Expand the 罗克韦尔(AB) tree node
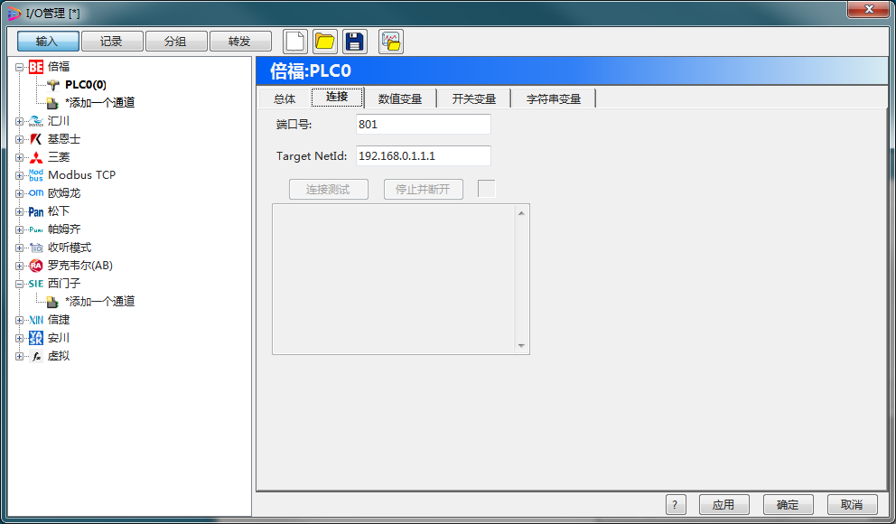The width and height of the screenshot is (896, 524). 20,266
